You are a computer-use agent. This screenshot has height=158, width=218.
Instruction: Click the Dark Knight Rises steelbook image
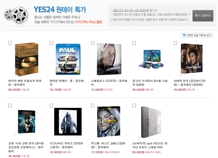point(68,122)
